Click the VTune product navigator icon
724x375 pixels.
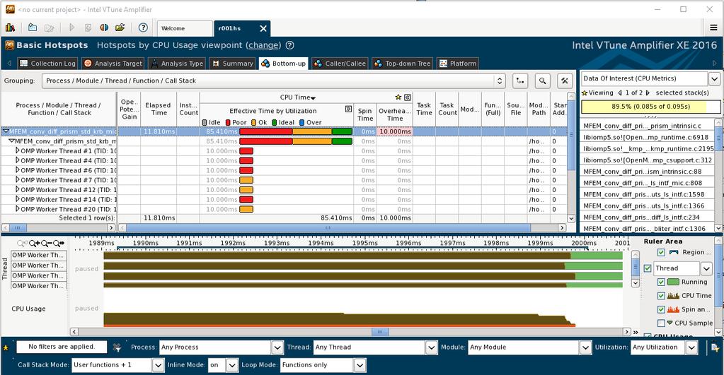click(x=10, y=28)
